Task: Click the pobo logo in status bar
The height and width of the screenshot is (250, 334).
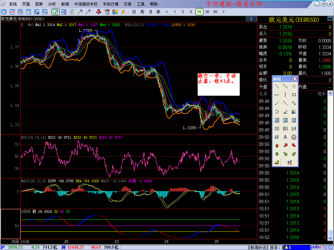Action: pos(316,247)
